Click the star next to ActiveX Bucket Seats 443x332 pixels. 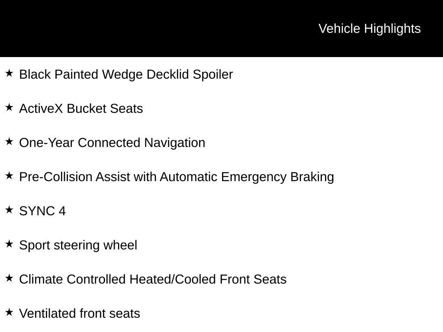(9, 108)
